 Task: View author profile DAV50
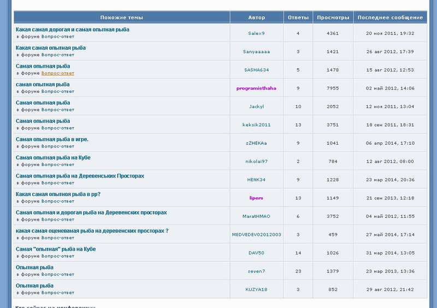(x=256, y=253)
